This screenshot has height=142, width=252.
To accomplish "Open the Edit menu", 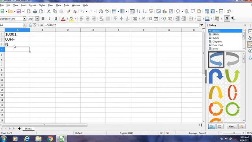I will (8, 5).
